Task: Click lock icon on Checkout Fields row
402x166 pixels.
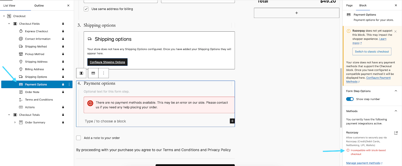Action: (63, 24)
